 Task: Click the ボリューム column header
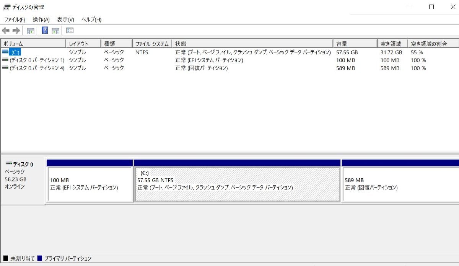pyautogui.click(x=33, y=43)
